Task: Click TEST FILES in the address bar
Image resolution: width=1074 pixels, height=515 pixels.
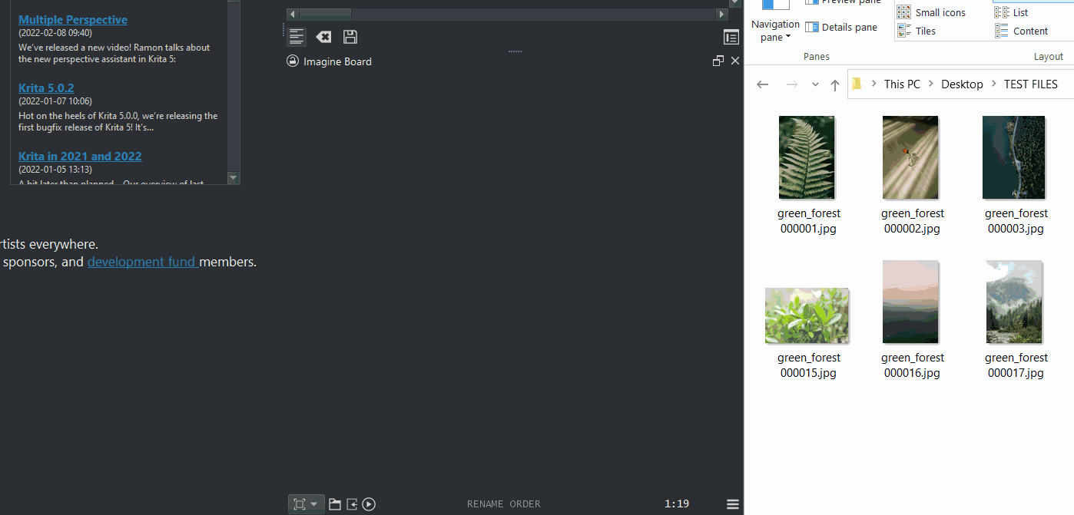Action: [1031, 84]
